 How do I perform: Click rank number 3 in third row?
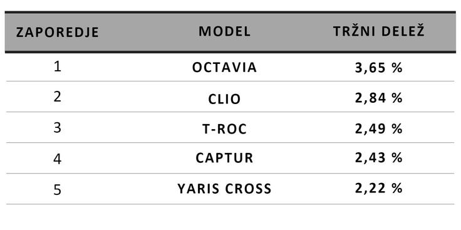click(58, 128)
